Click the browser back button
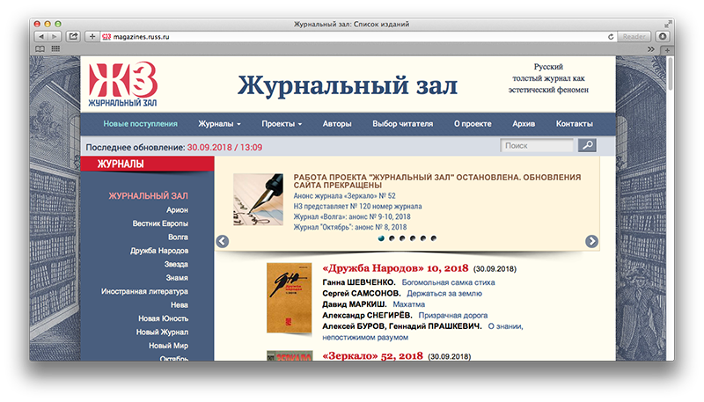Viewport: 704px width, 402px height. [41, 36]
